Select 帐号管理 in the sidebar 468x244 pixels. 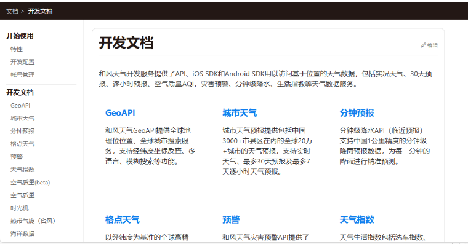22,75
